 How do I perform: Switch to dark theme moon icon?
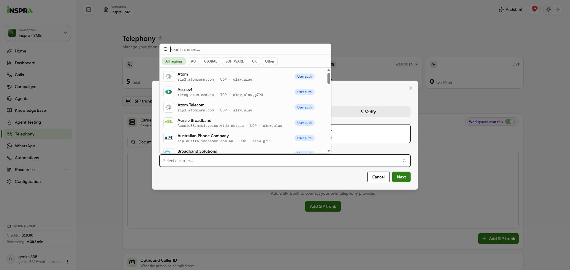coord(558,9)
